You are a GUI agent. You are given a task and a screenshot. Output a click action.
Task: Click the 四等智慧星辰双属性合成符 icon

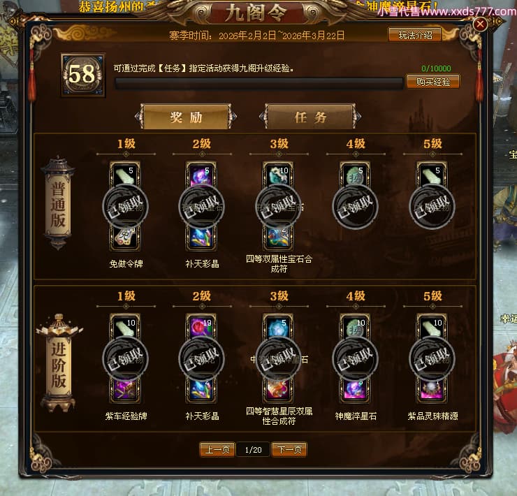(278, 391)
